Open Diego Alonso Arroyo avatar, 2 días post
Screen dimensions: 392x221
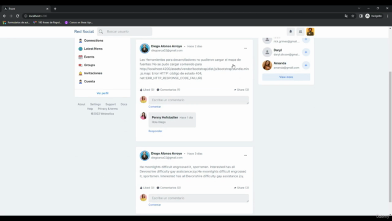coord(145,48)
